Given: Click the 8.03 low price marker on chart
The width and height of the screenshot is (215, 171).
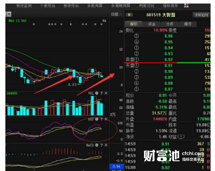Looking at the screenshot, I should click(x=74, y=85).
